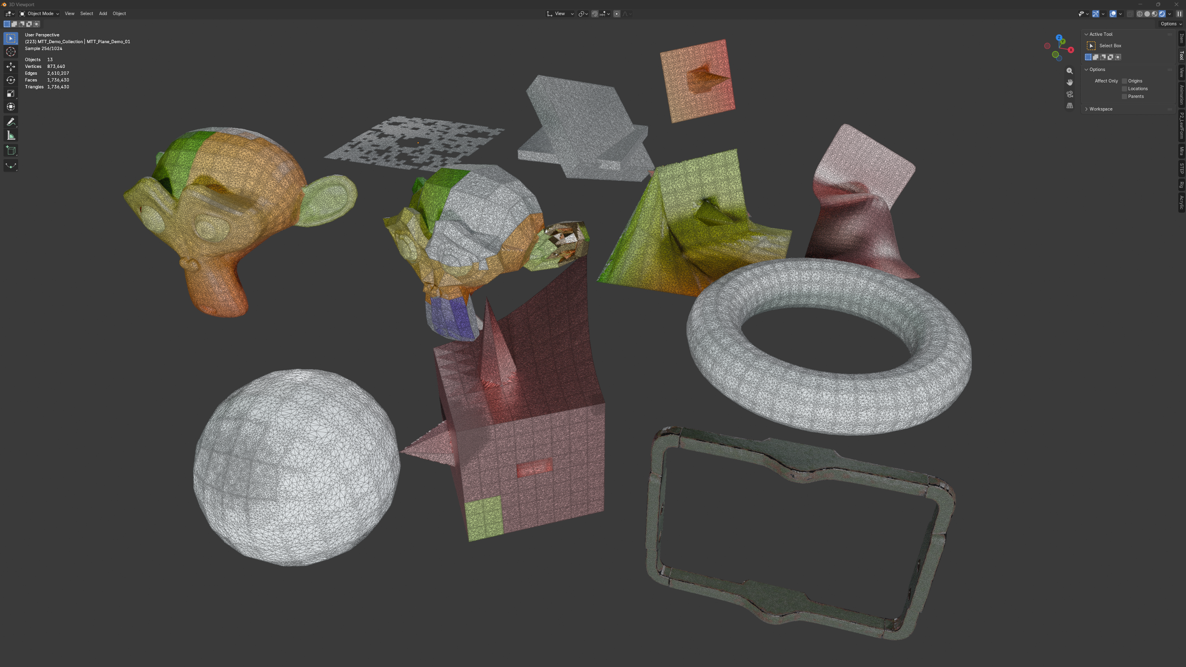This screenshot has width=1186, height=667.
Task: Toggle show gizmo button in header
Action: click(x=1096, y=14)
